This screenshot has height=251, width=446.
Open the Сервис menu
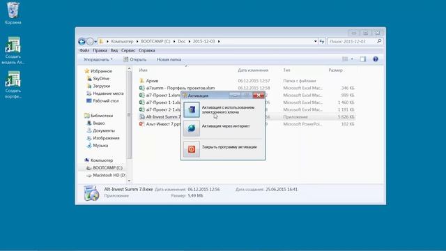128,50
